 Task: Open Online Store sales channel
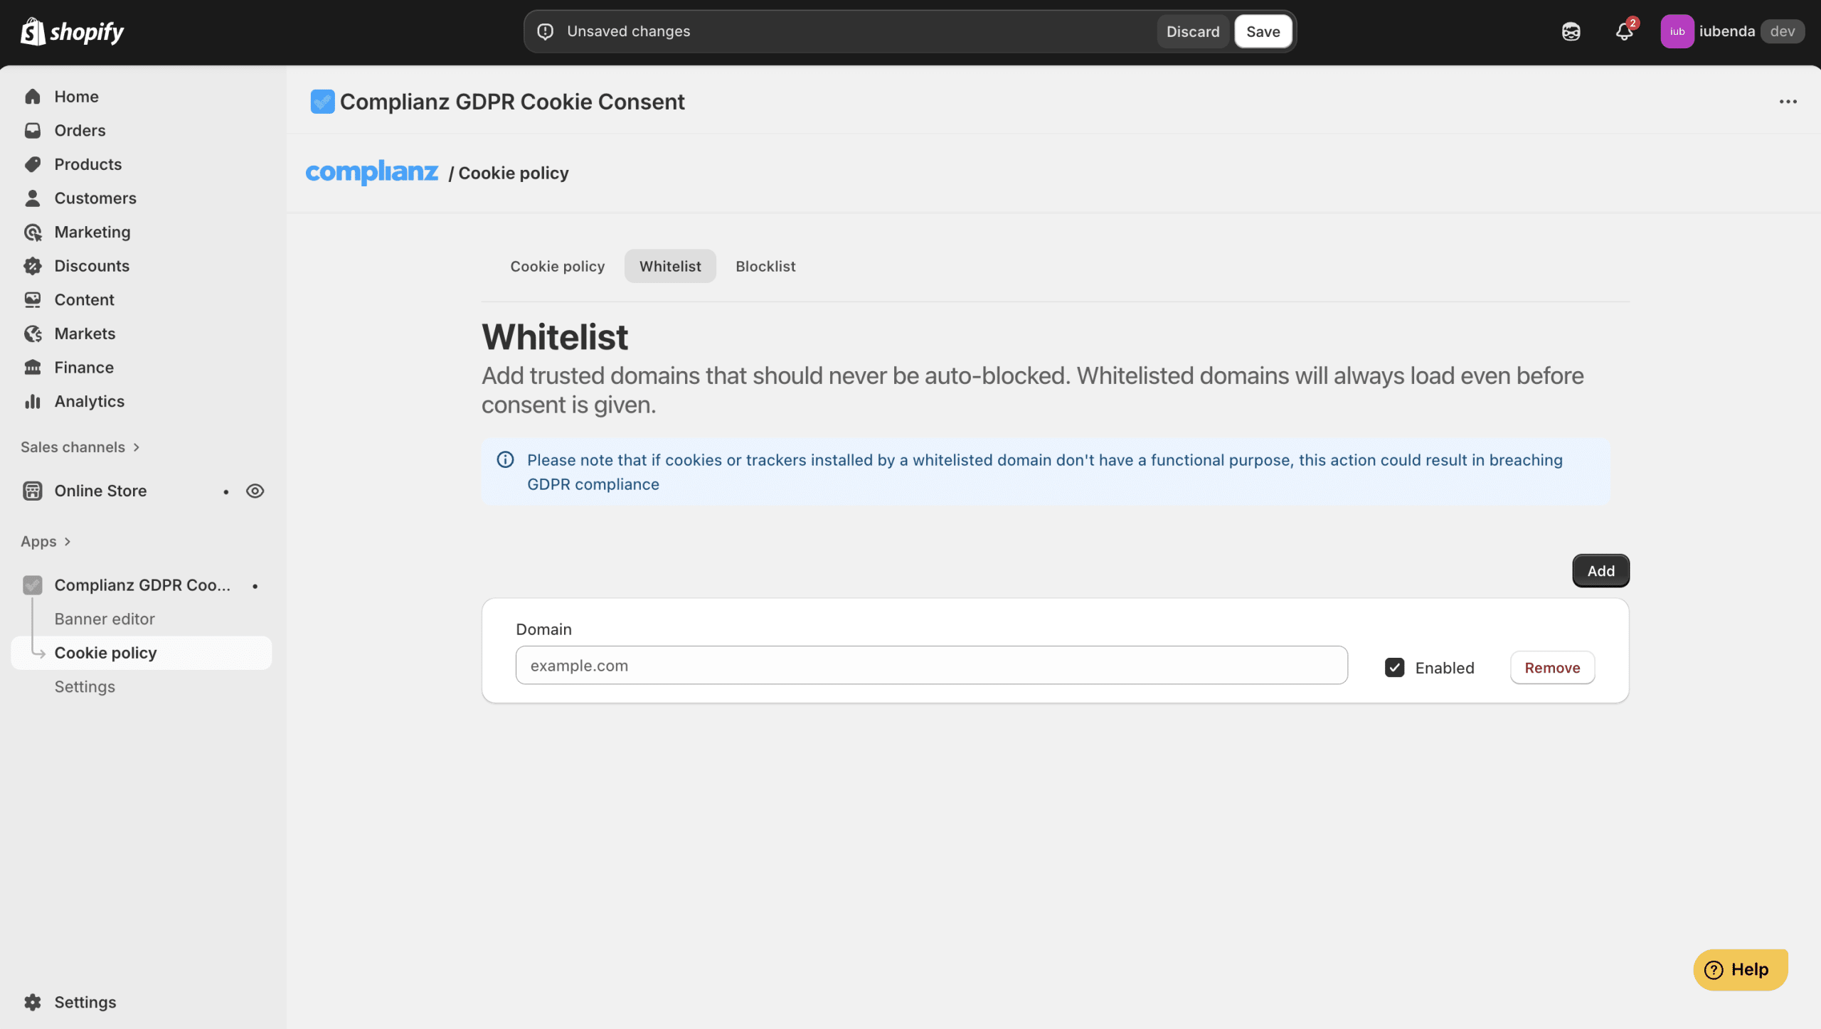pos(100,491)
